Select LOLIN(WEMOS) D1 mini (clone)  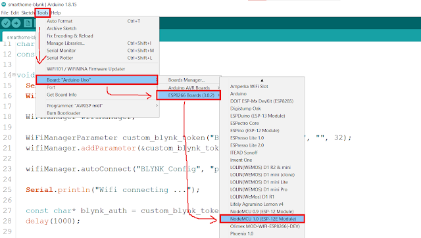pyautogui.click(x=262, y=175)
